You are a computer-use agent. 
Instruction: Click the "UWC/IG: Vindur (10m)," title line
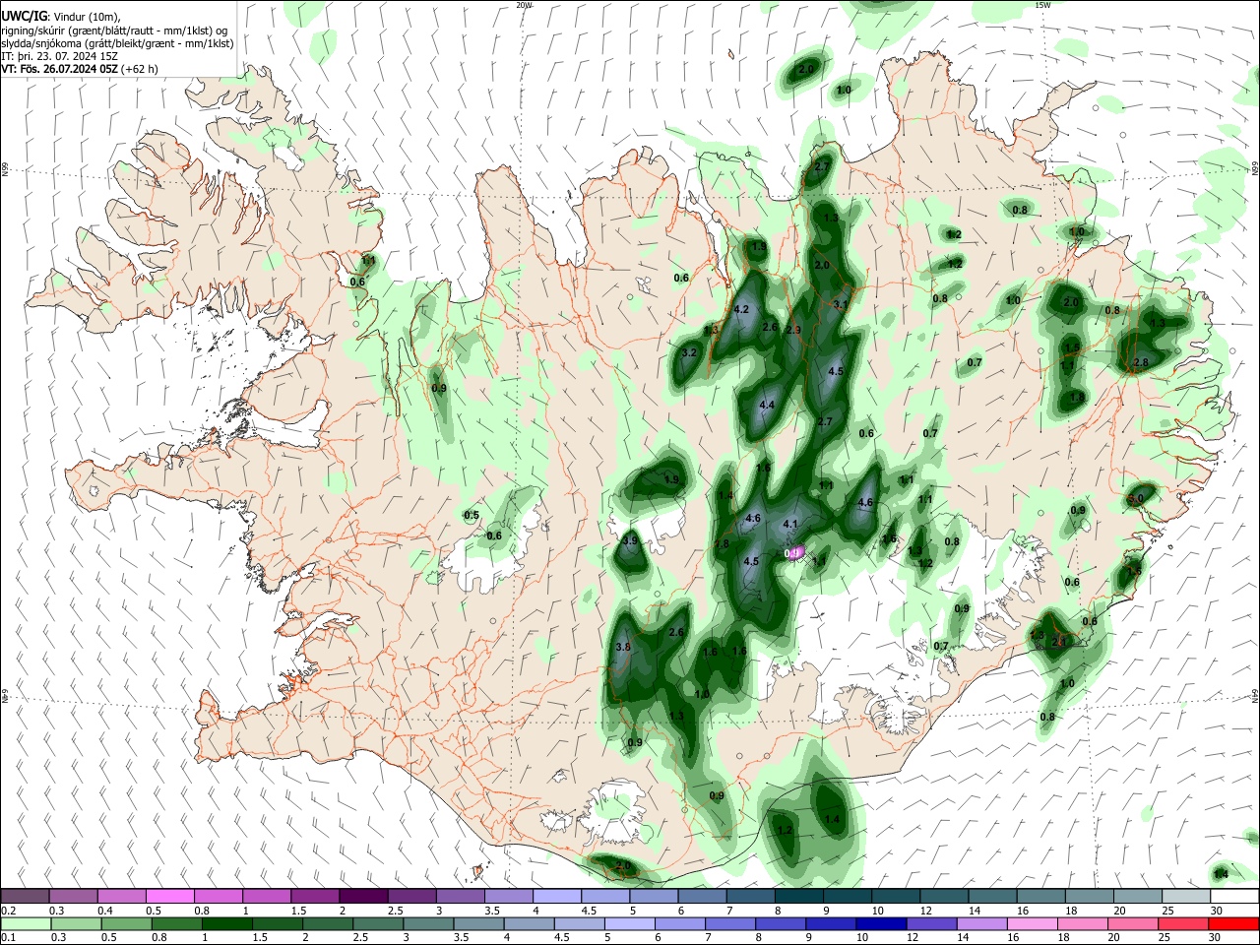62,16
